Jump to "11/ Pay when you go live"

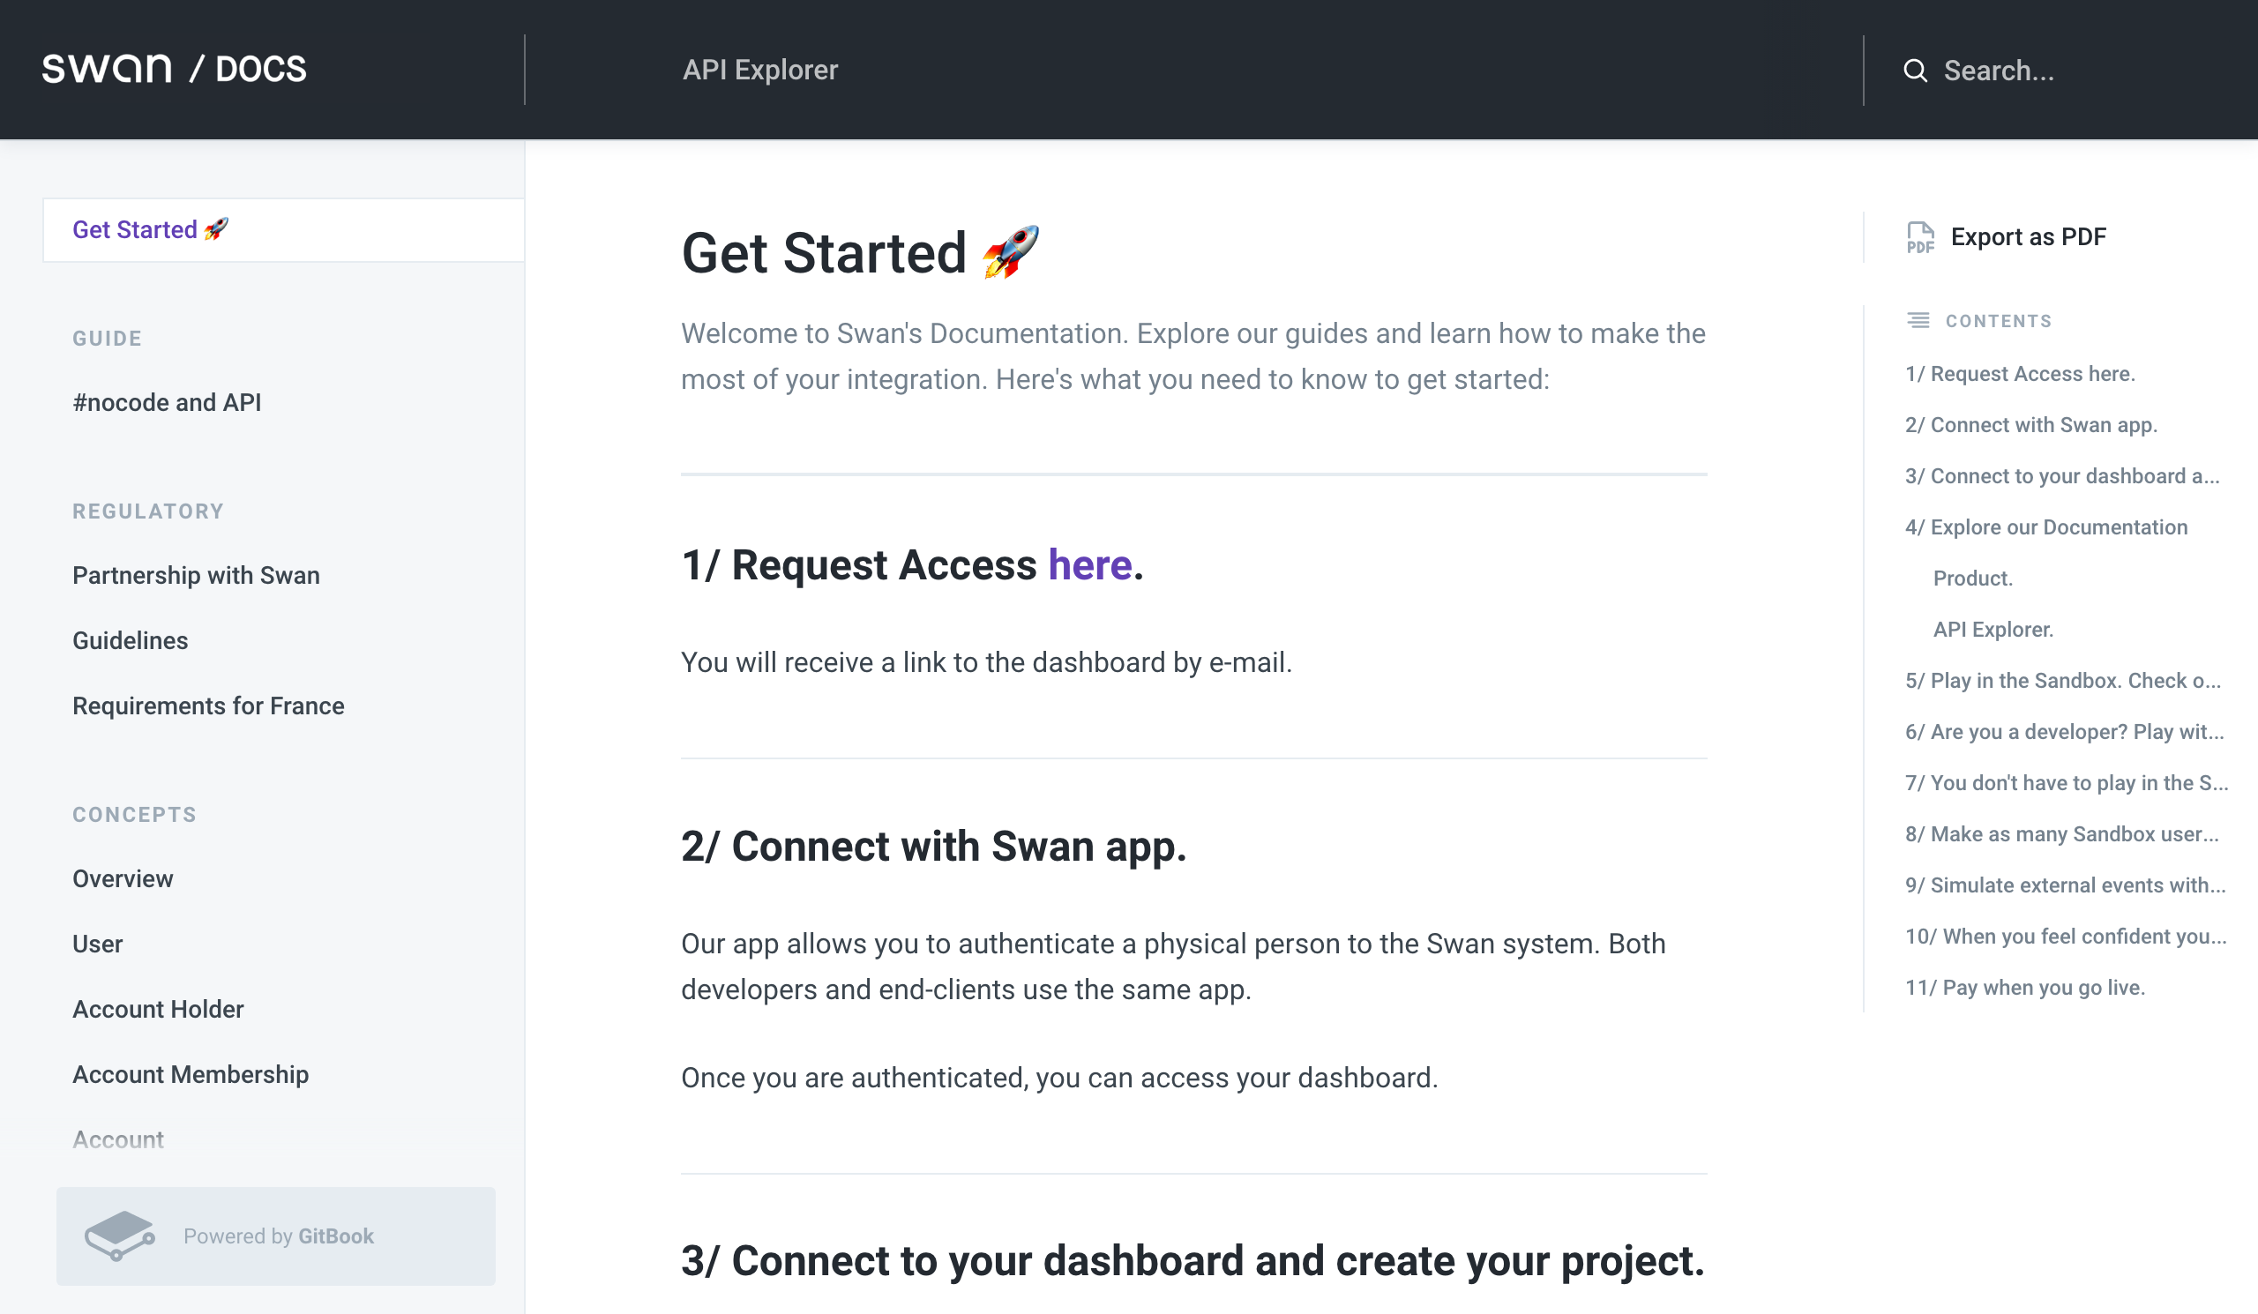[2024, 987]
